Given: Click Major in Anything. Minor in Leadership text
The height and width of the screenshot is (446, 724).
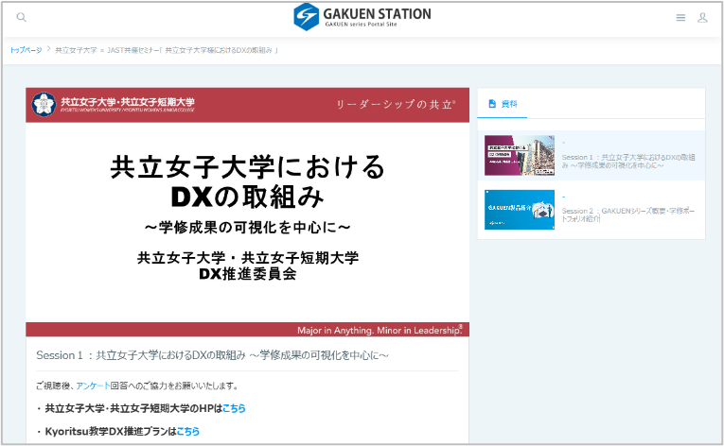Looking at the screenshot, I should (x=380, y=330).
